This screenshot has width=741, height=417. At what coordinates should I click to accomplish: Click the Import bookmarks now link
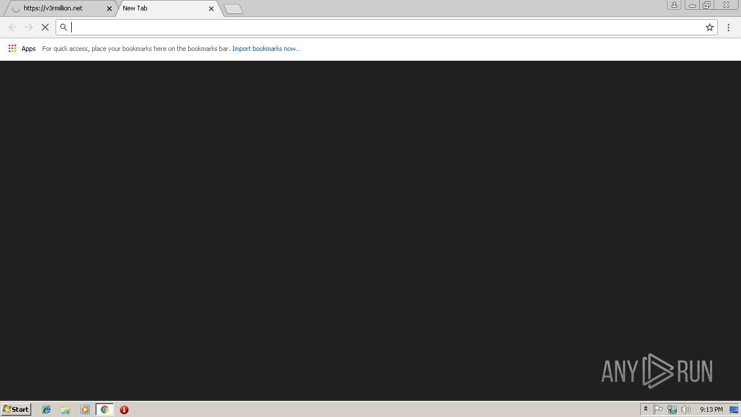[x=266, y=49]
